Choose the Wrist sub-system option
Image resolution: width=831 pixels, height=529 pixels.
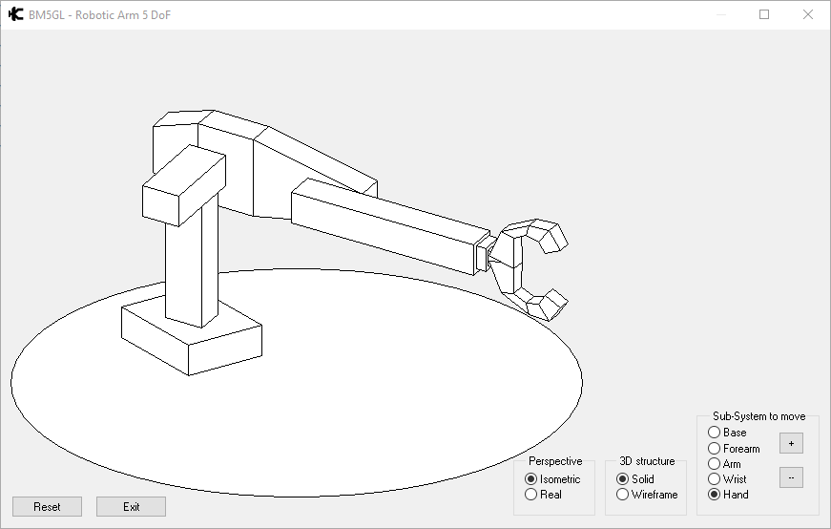click(x=727, y=479)
